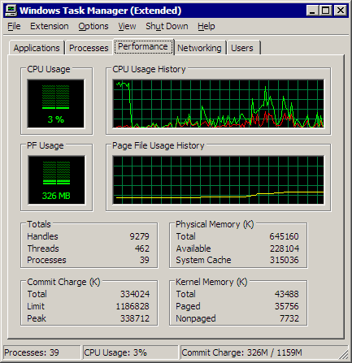The image size is (352, 363).
Task: Click the Nonpaged label in Kernel Memory
Action: pyautogui.click(x=196, y=318)
